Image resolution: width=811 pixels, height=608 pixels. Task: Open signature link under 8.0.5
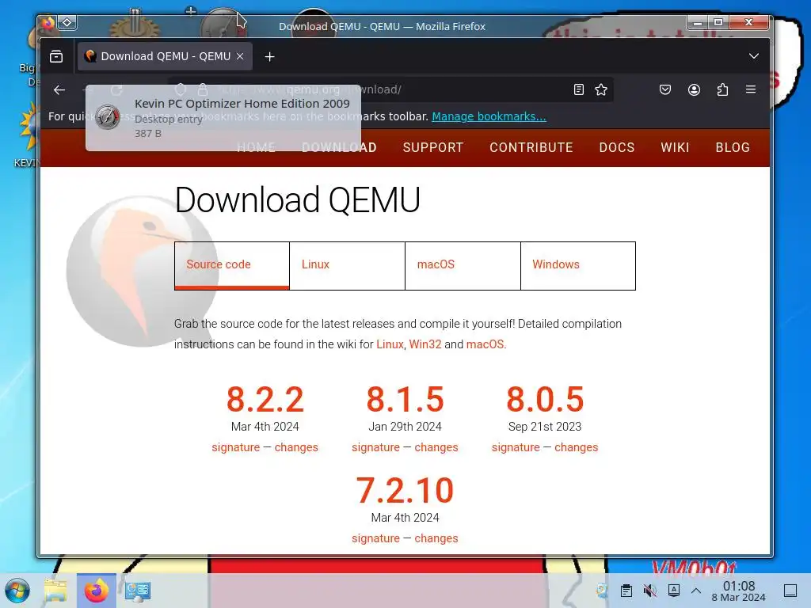[x=516, y=447]
